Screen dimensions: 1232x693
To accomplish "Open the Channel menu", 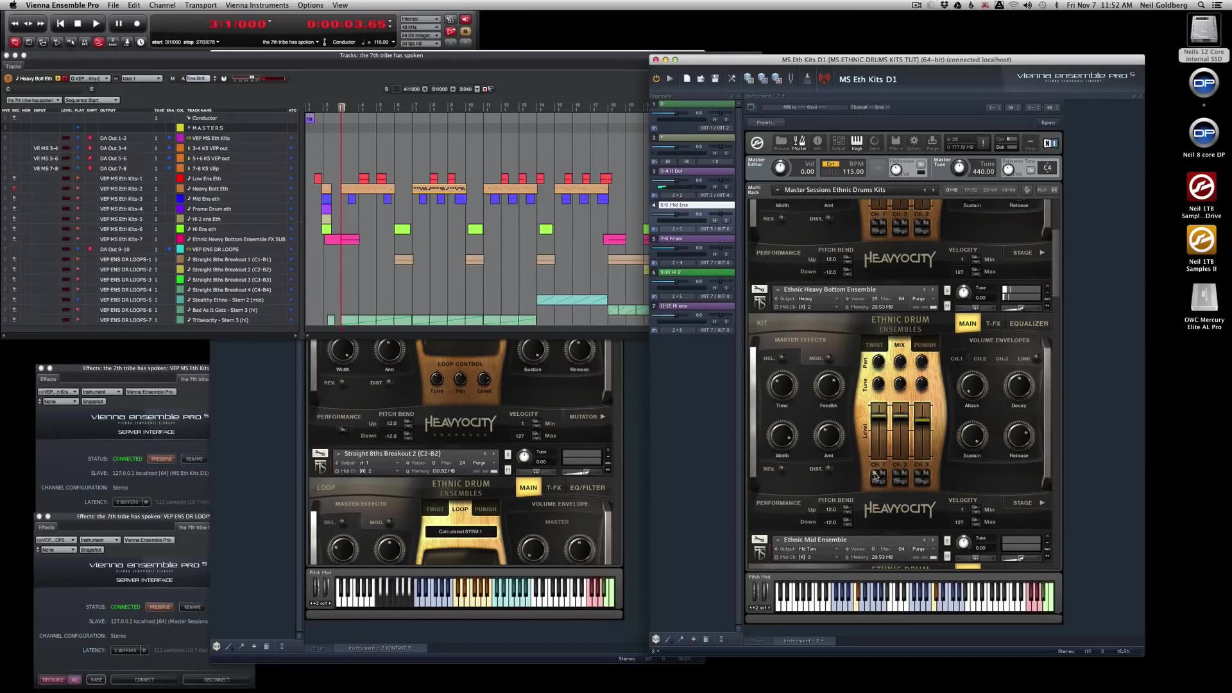I will tap(162, 5).
